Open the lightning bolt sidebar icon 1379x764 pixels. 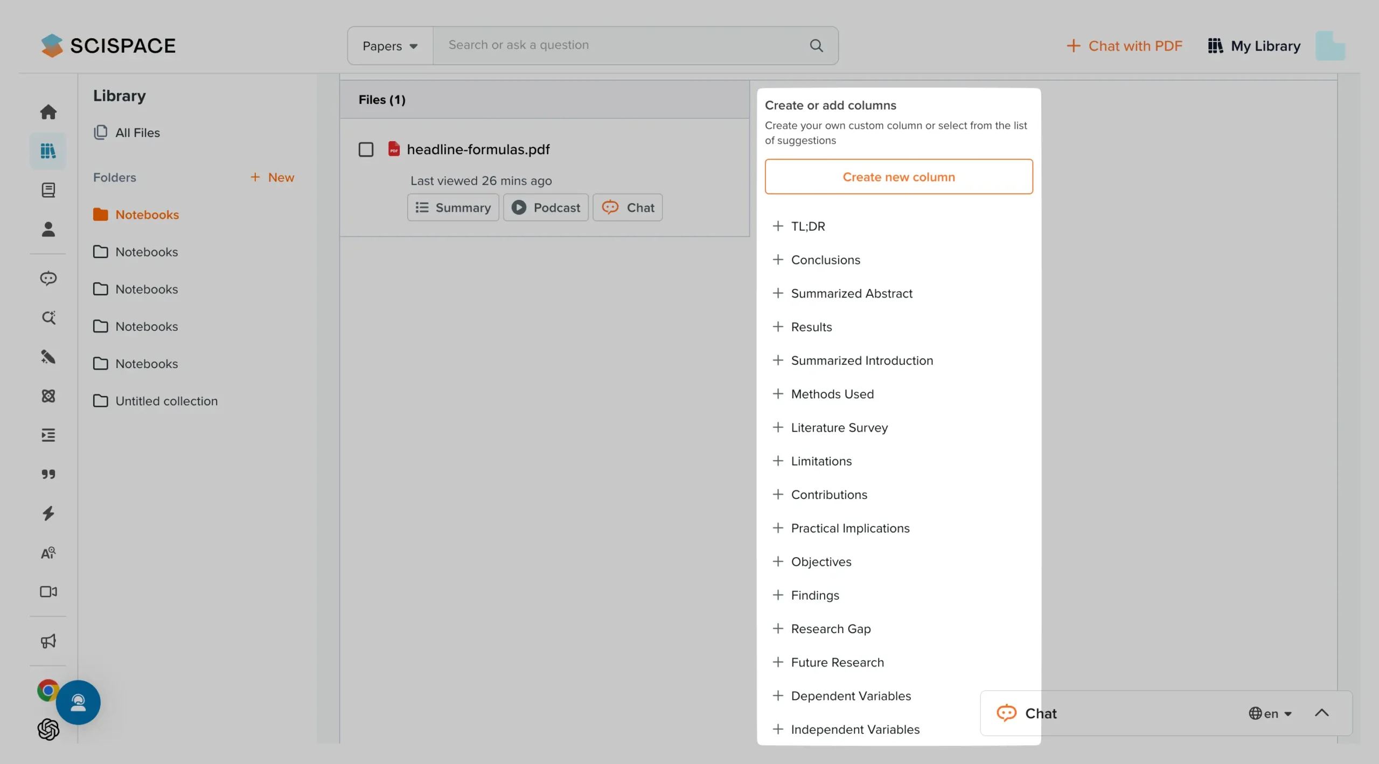click(x=48, y=513)
